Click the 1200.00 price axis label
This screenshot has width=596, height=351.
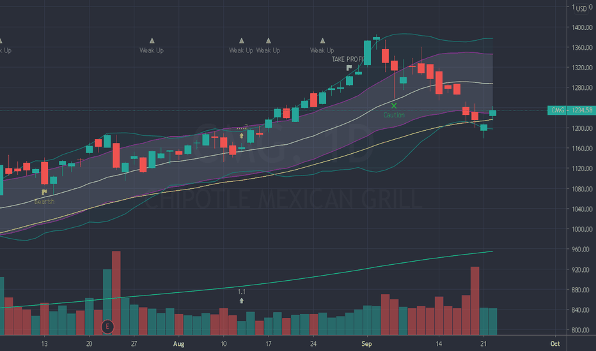582,128
